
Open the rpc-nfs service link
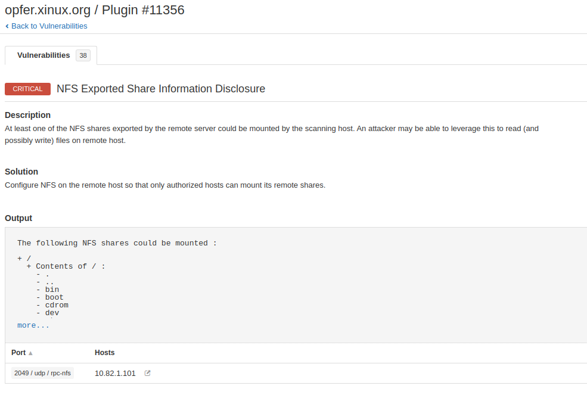(x=60, y=374)
